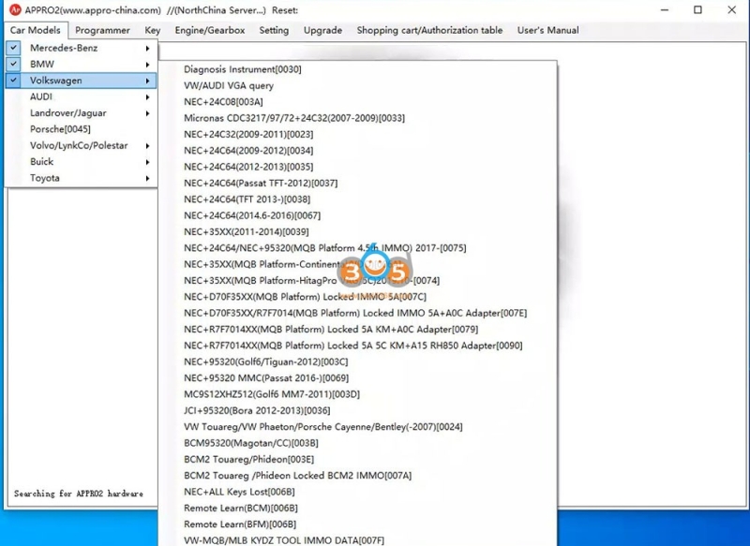Open the Key menu

[153, 30]
